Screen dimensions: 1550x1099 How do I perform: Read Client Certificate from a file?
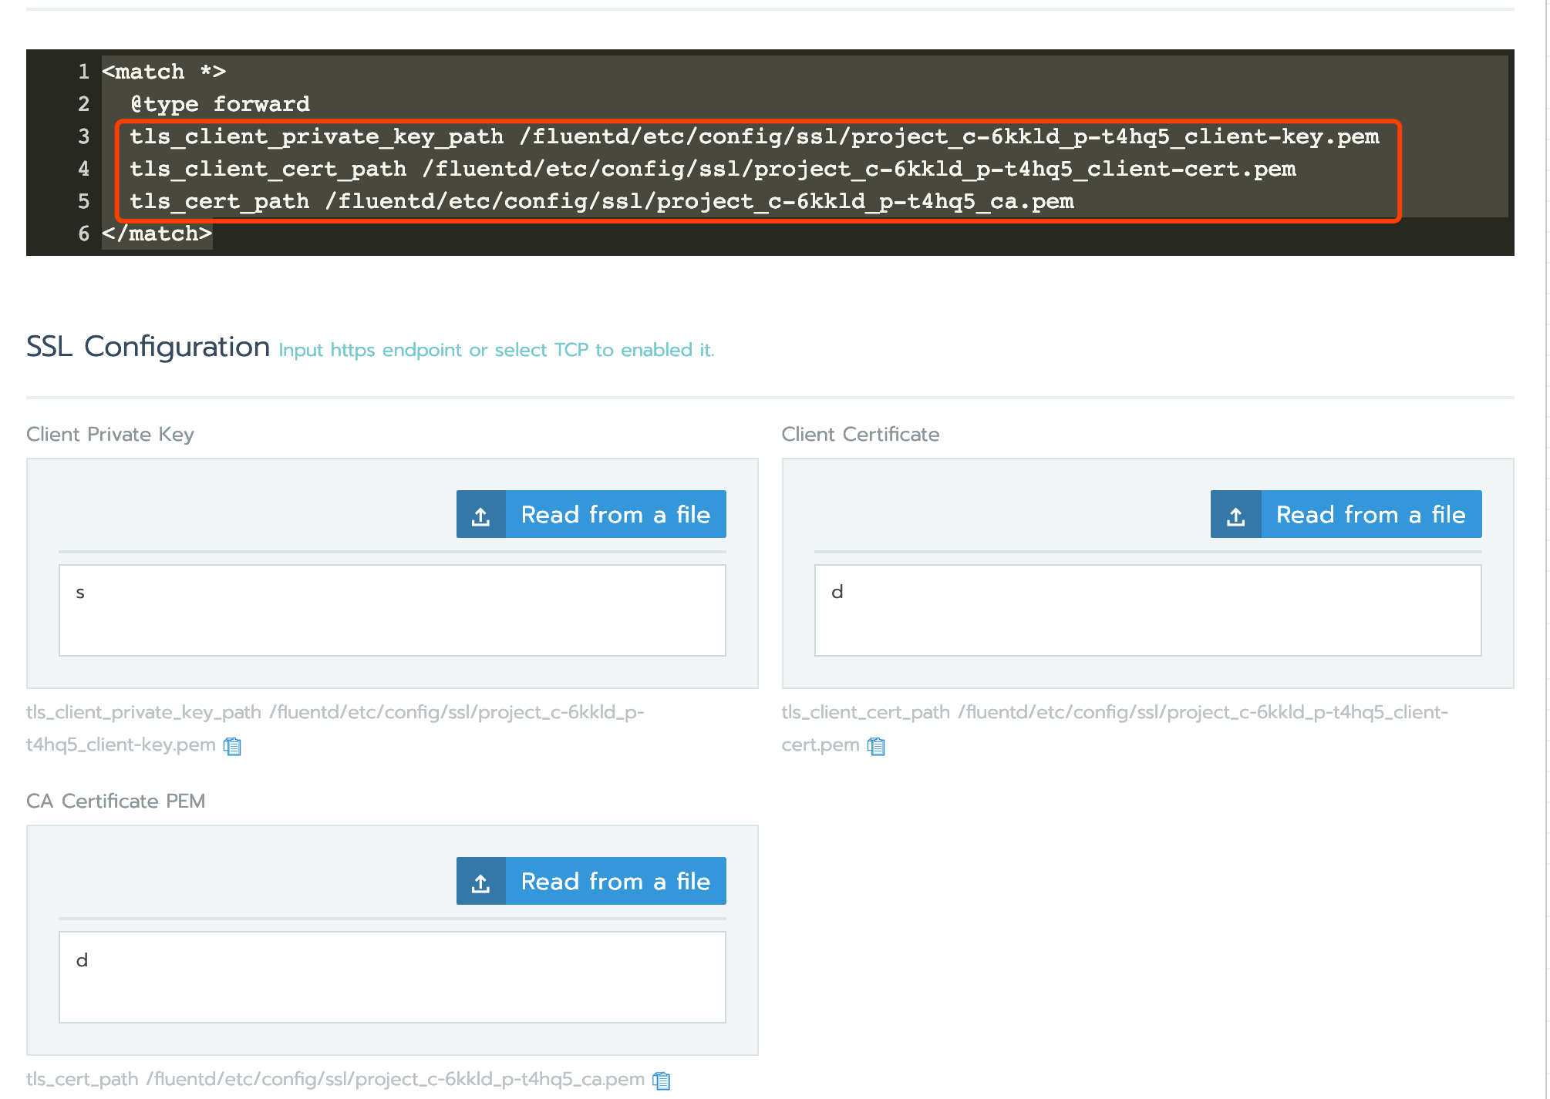1346,514
